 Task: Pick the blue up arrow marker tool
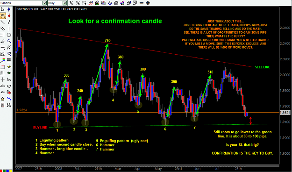pos(9,9)
